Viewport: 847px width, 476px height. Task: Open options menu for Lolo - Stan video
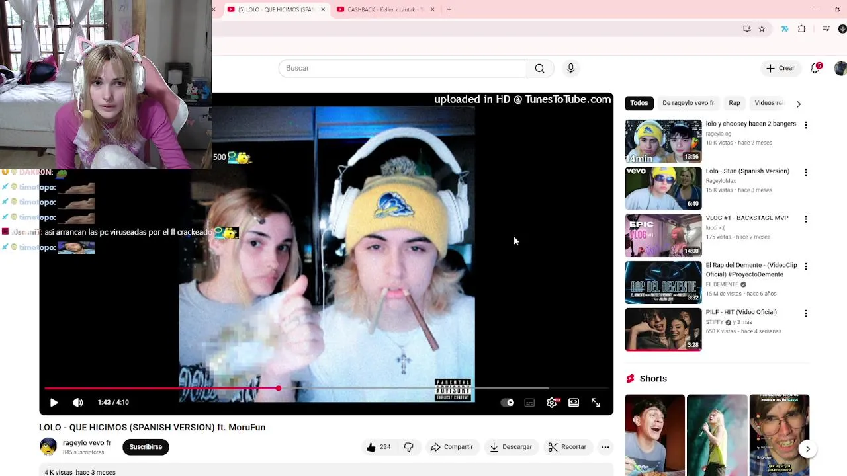click(x=805, y=173)
